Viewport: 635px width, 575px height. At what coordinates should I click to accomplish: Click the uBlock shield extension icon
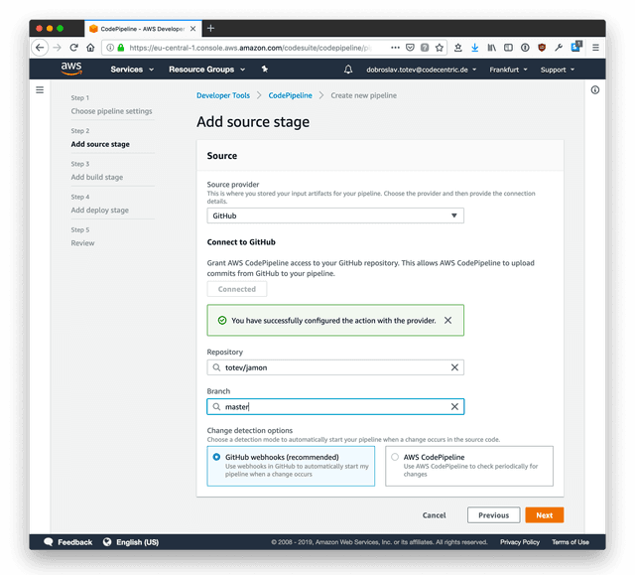click(542, 48)
